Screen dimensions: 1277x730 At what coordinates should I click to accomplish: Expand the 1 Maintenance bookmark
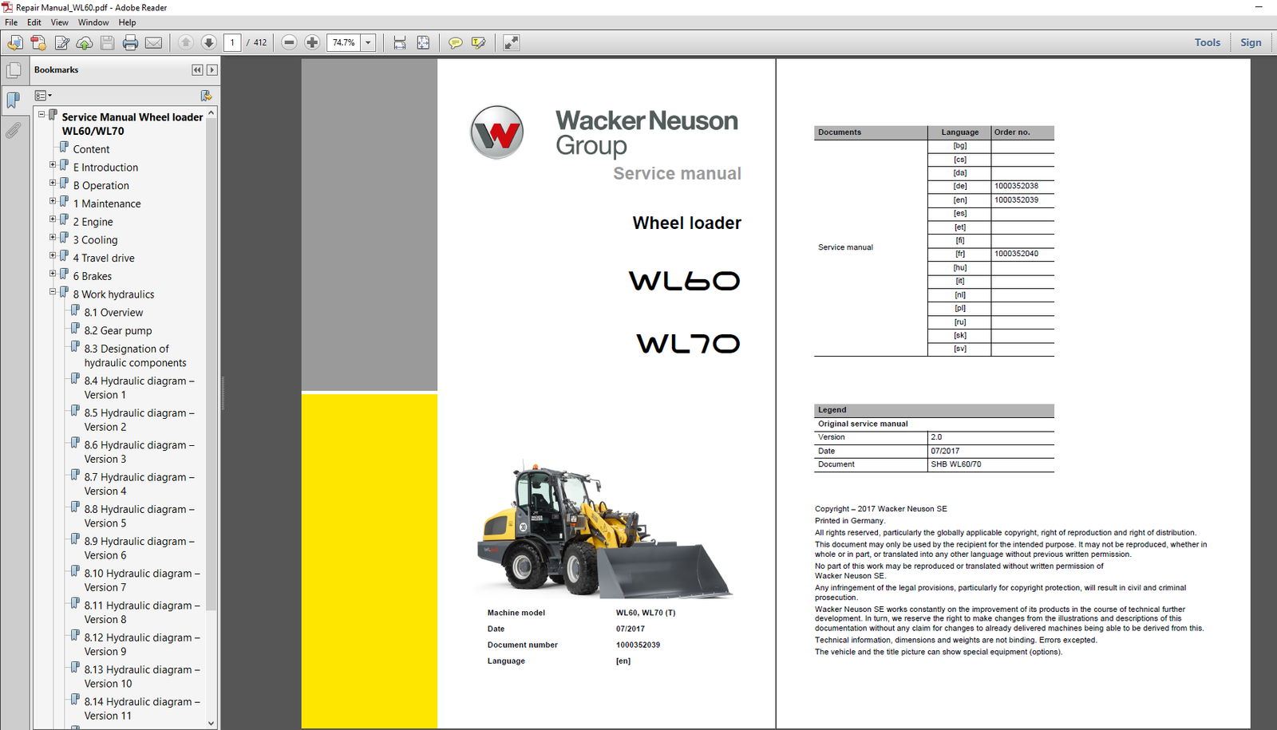53,201
